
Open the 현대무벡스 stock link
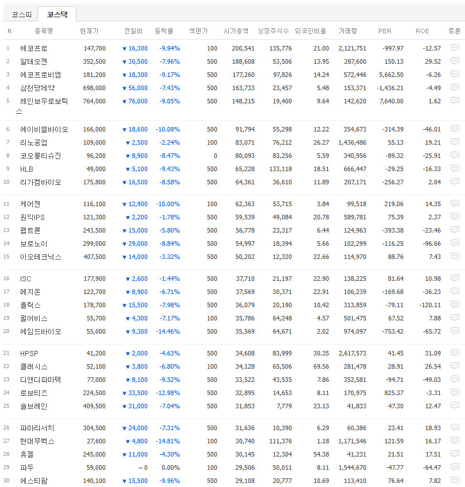pyautogui.click(x=37, y=441)
